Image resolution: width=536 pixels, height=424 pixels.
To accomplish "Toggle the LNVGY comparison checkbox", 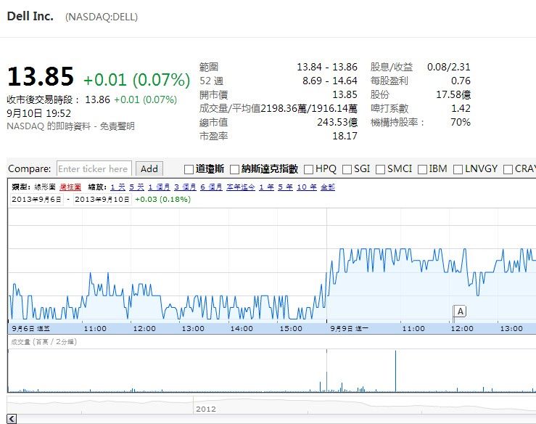I will coord(458,169).
